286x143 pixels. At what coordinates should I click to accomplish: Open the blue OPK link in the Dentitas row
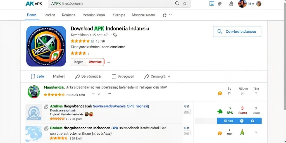[115, 128]
